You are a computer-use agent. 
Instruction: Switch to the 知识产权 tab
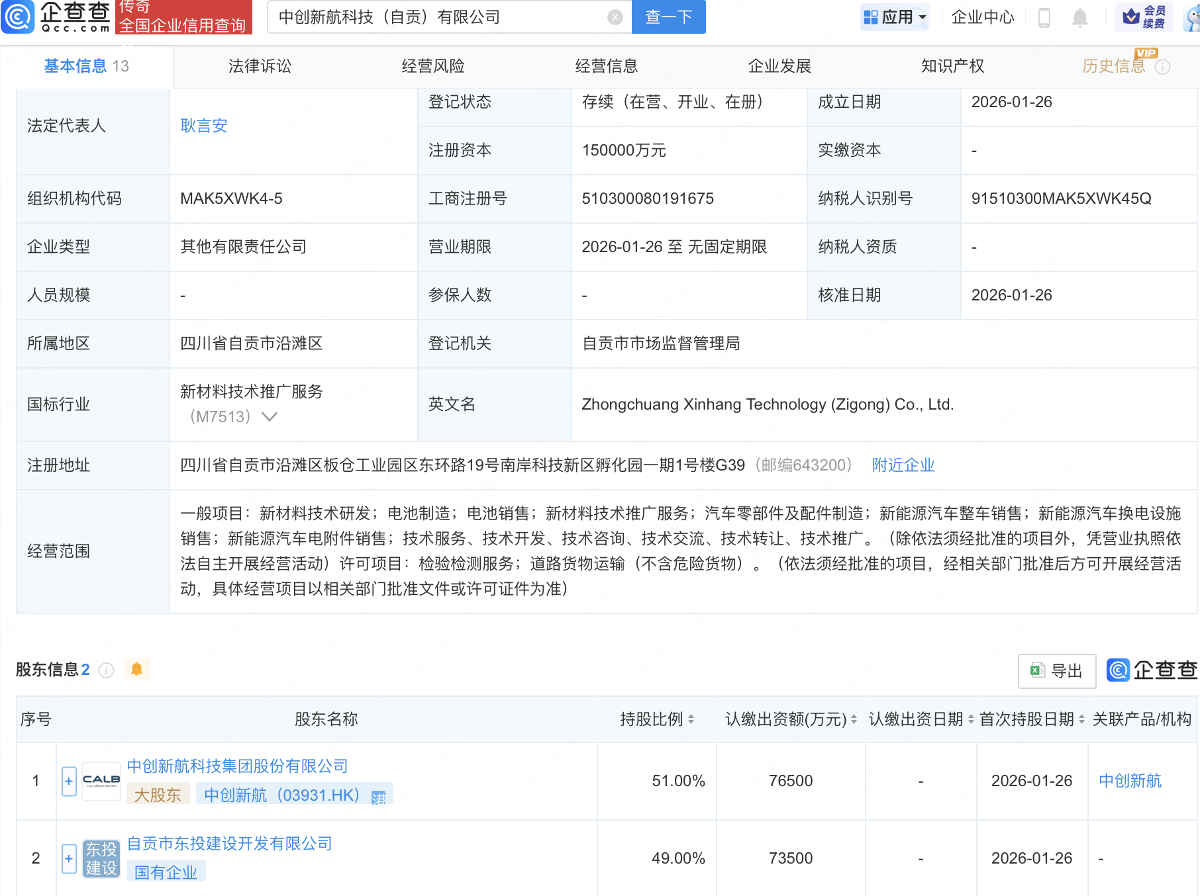click(952, 66)
